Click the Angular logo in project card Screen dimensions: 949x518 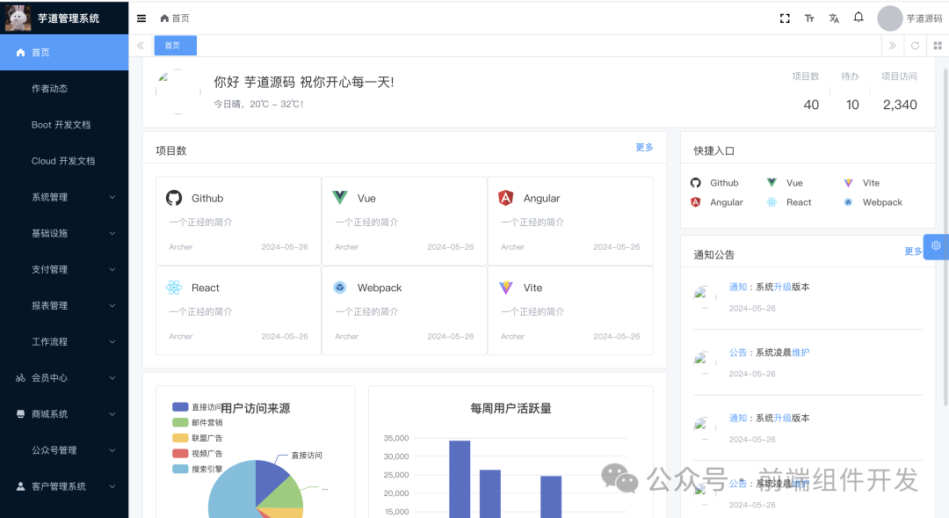point(506,198)
